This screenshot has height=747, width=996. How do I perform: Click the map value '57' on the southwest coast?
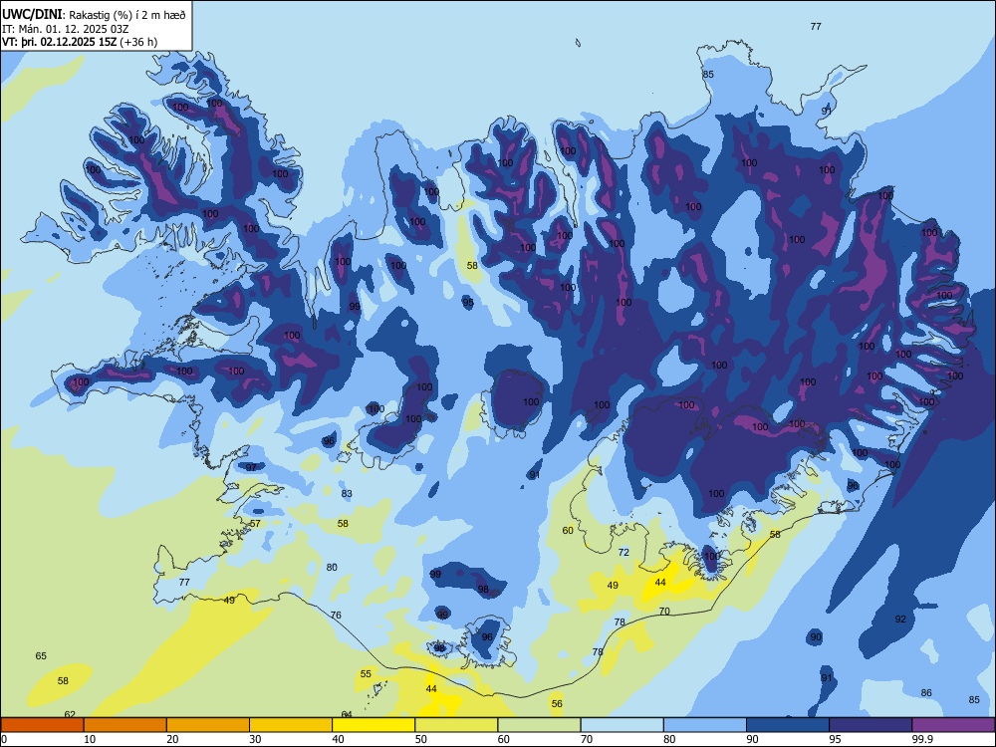click(x=255, y=524)
